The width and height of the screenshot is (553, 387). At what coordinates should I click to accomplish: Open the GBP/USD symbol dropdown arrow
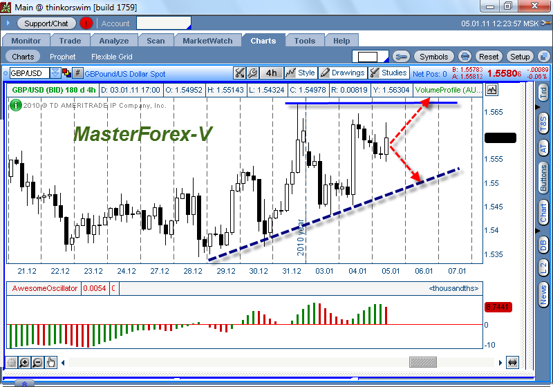[55, 73]
